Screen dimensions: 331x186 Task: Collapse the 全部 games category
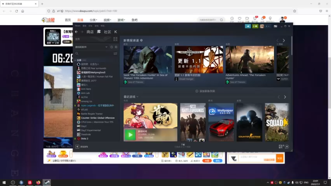pyautogui.click(x=75, y=60)
